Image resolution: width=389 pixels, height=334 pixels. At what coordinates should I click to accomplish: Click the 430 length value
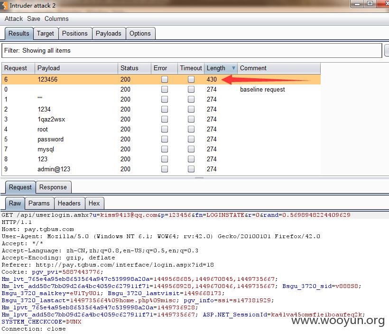click(x=212, y=79)
